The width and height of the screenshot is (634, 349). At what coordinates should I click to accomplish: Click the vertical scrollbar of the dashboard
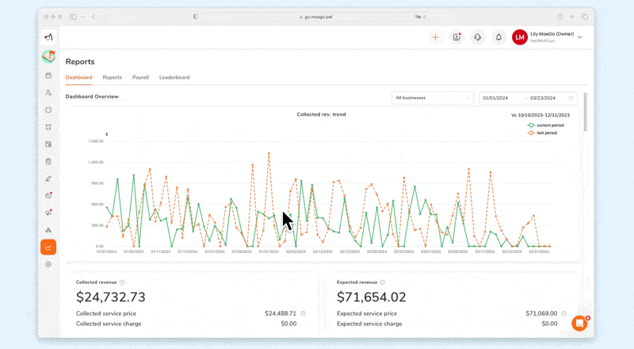tap(585, 112)
